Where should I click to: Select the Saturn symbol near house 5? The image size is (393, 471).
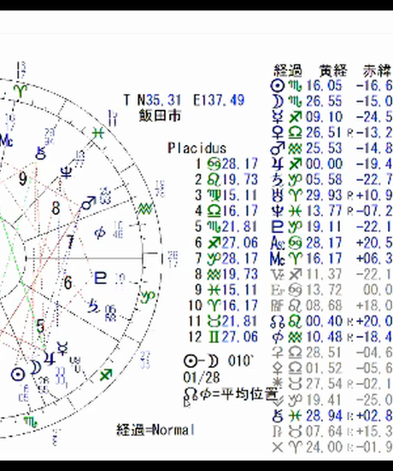pos(93,306)
